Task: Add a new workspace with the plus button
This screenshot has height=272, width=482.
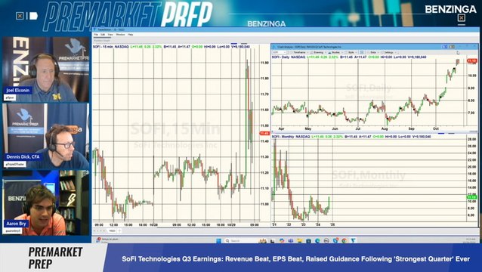Action: click(119, 230)
